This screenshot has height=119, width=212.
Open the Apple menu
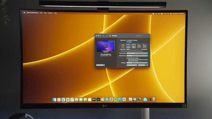click(24, 13)
